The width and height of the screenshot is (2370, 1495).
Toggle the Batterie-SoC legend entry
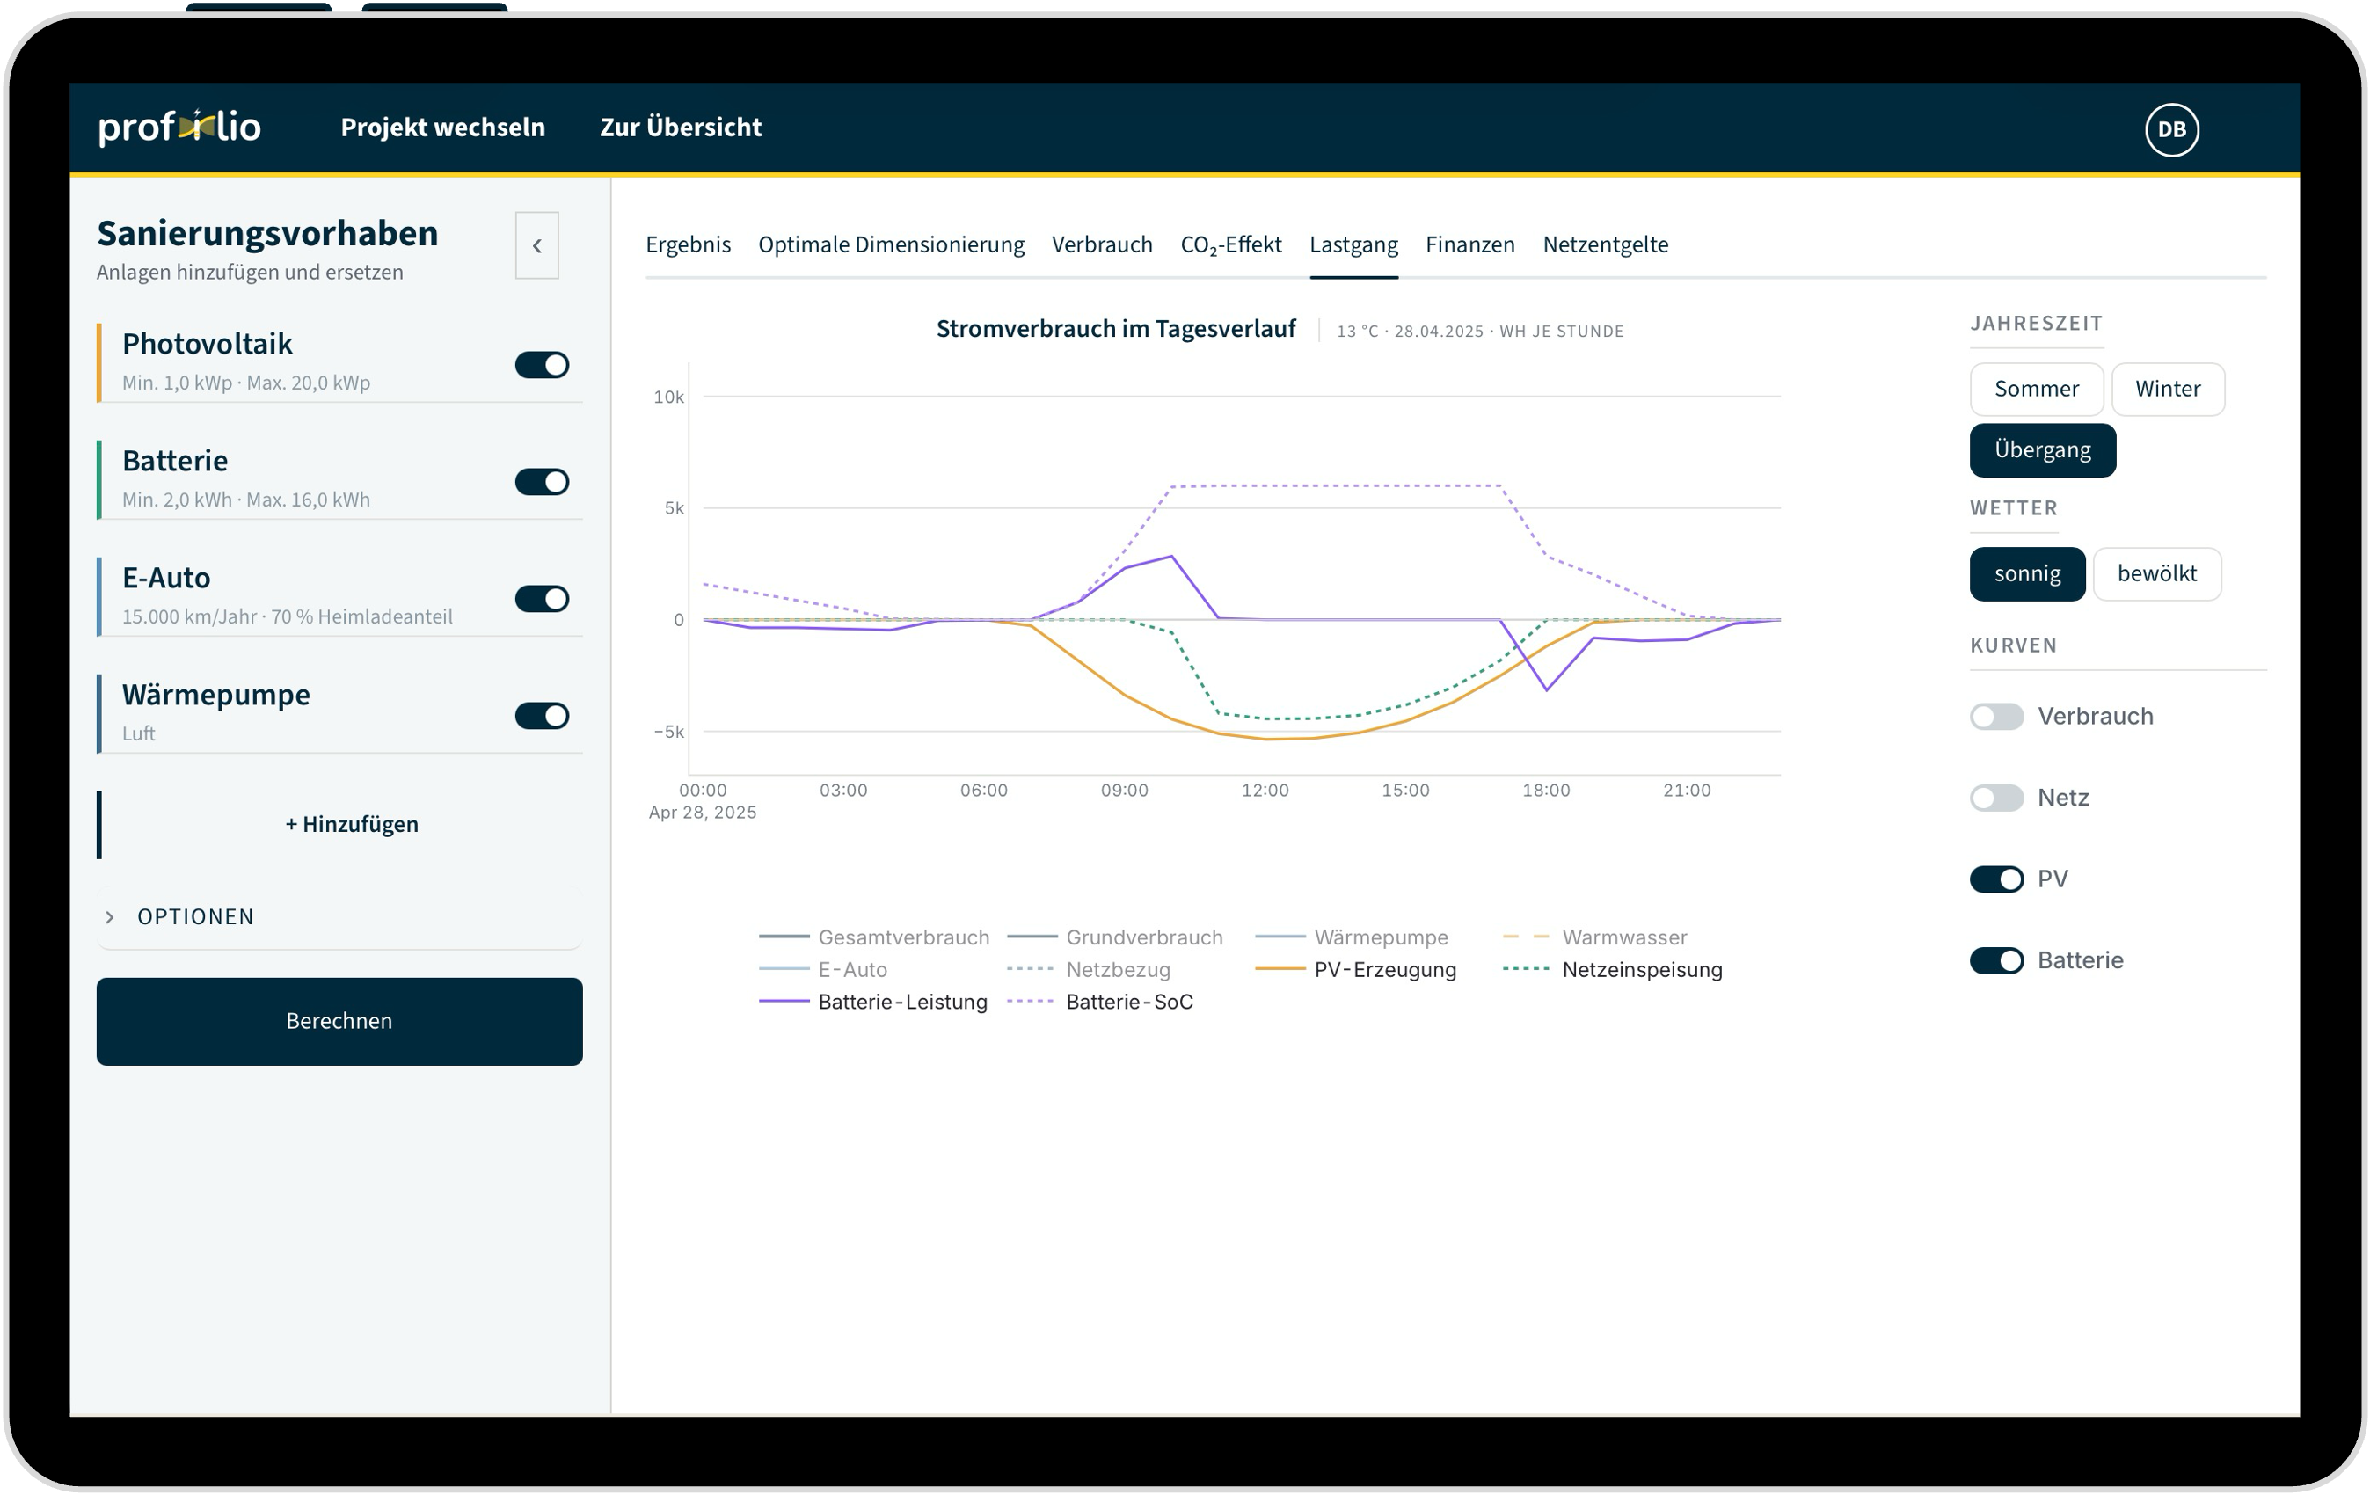(1099, 1002)
